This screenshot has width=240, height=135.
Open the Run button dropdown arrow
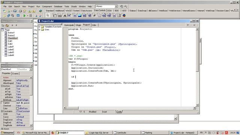pyautogui.click(x=27, y=16)
